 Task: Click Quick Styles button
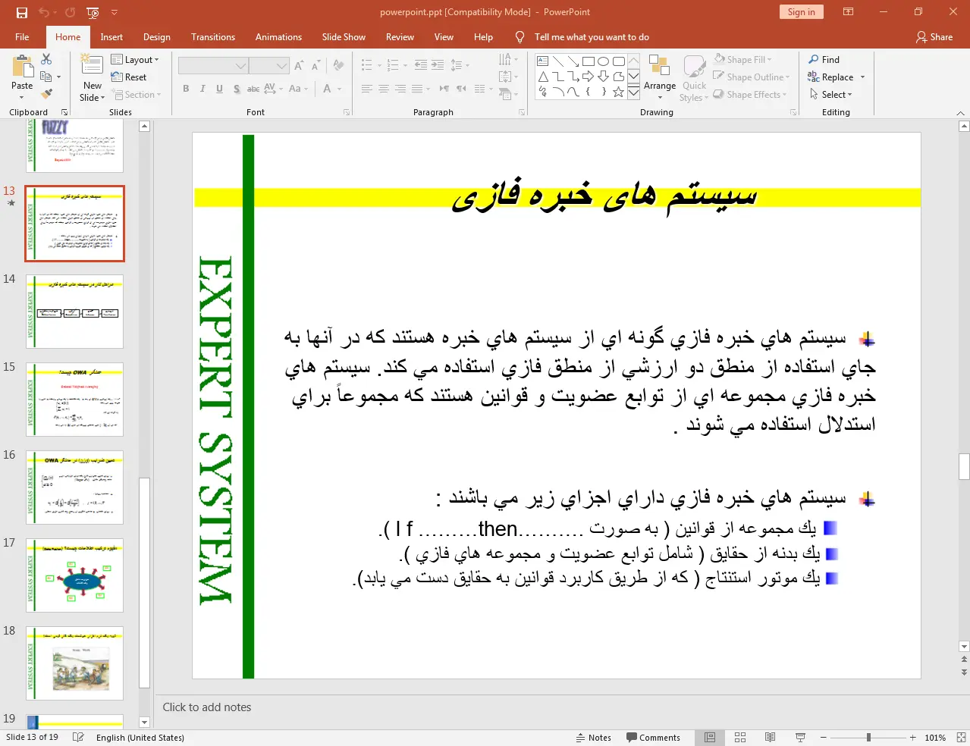[694, 78]
